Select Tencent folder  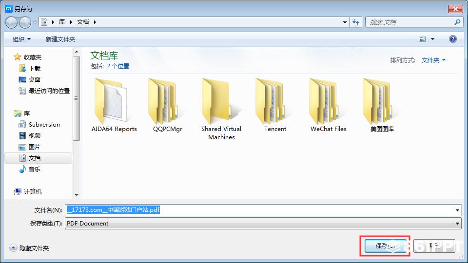275,105
